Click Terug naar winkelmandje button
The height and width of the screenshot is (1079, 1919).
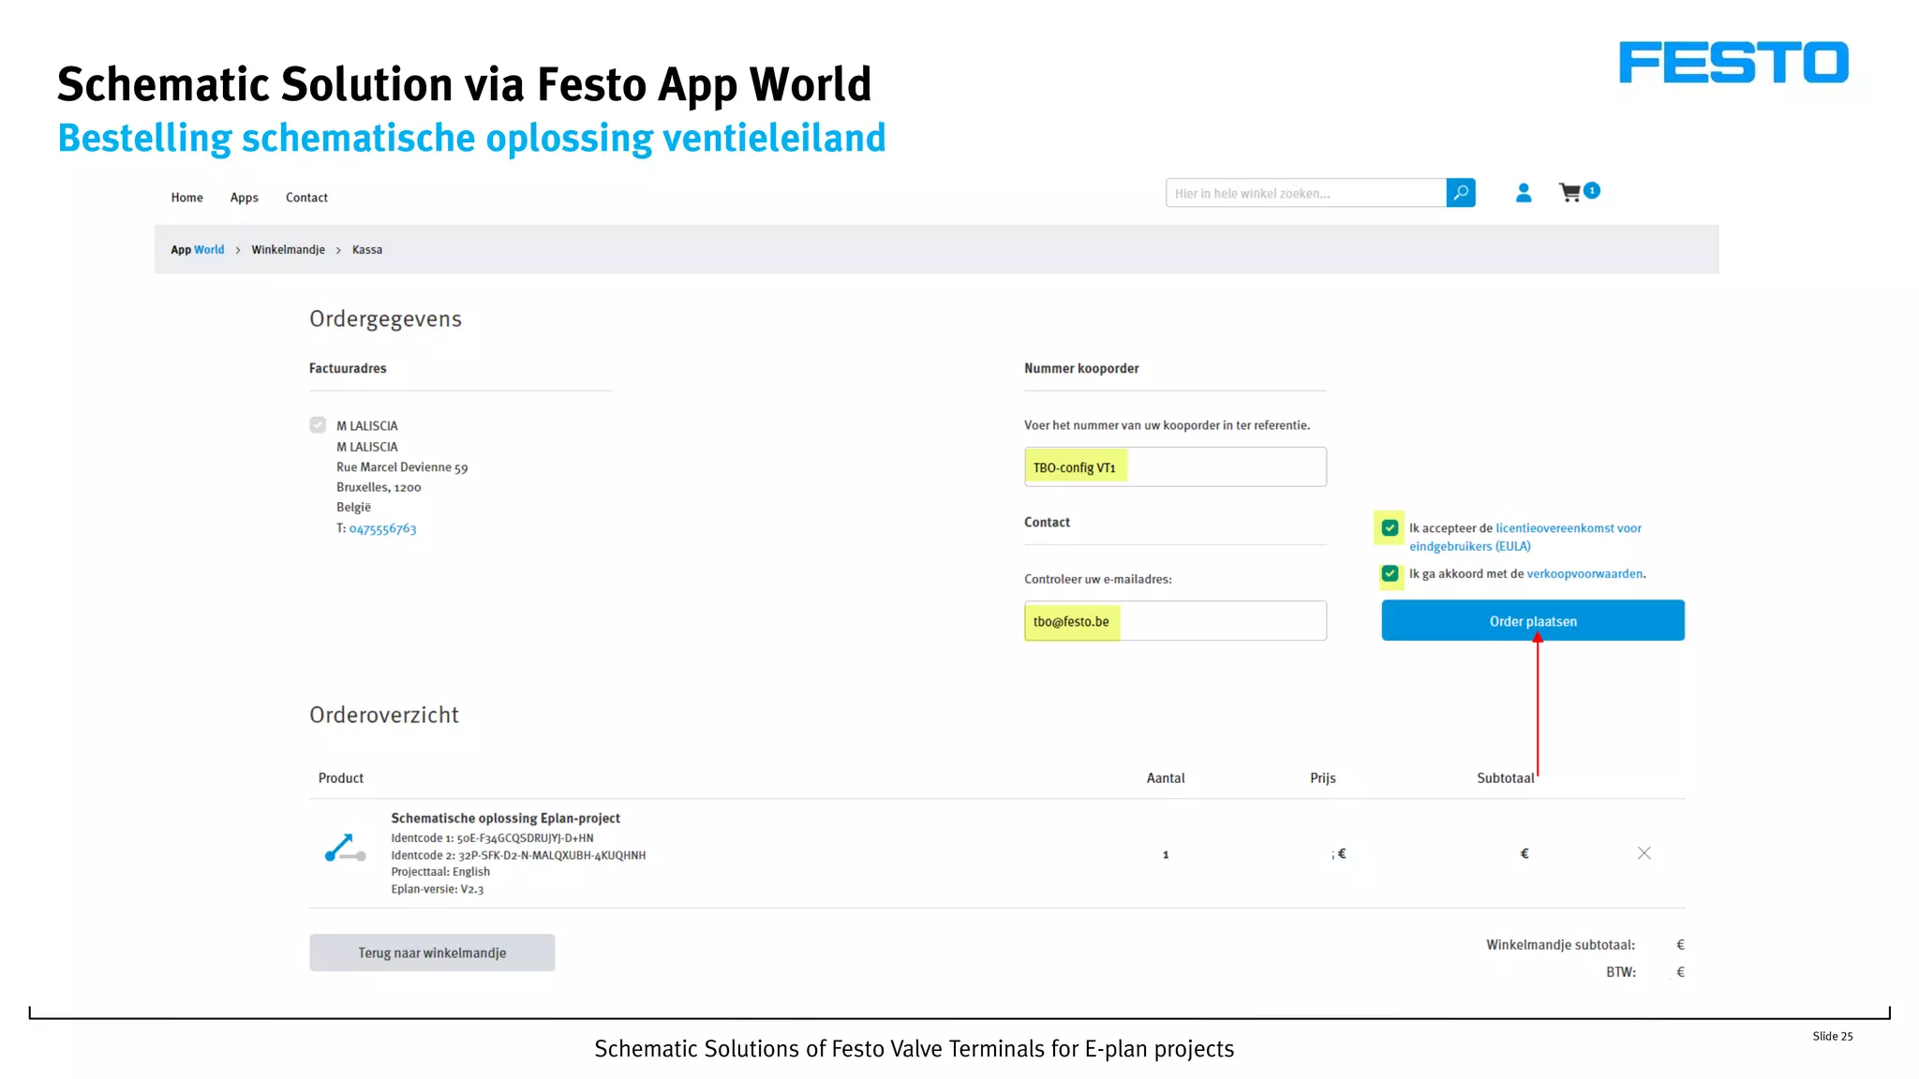coord(432,953)
